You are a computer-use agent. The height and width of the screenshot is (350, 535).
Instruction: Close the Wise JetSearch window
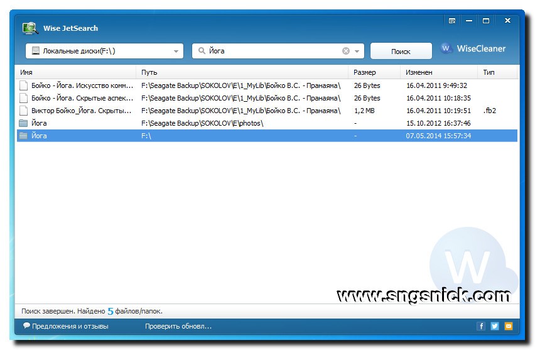pos(508,21)
